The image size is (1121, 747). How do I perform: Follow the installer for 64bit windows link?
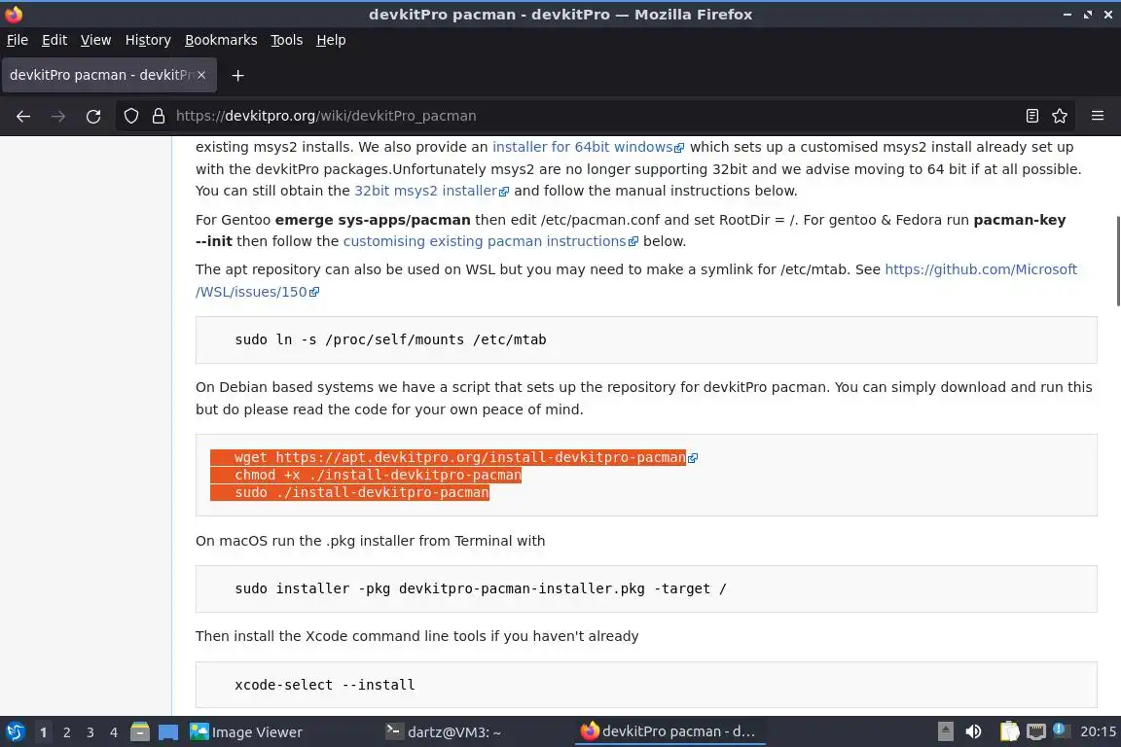(588, 147)
